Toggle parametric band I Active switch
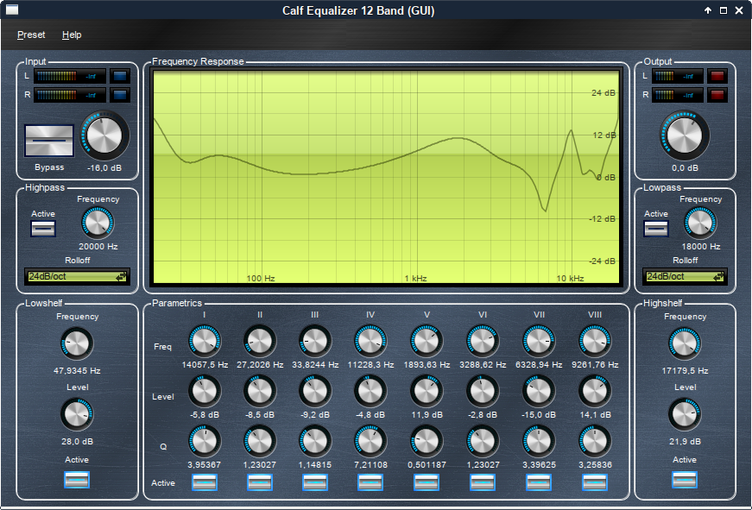Image resolution: width=752 pixels, height=510 pixels. tap(205, 482)
